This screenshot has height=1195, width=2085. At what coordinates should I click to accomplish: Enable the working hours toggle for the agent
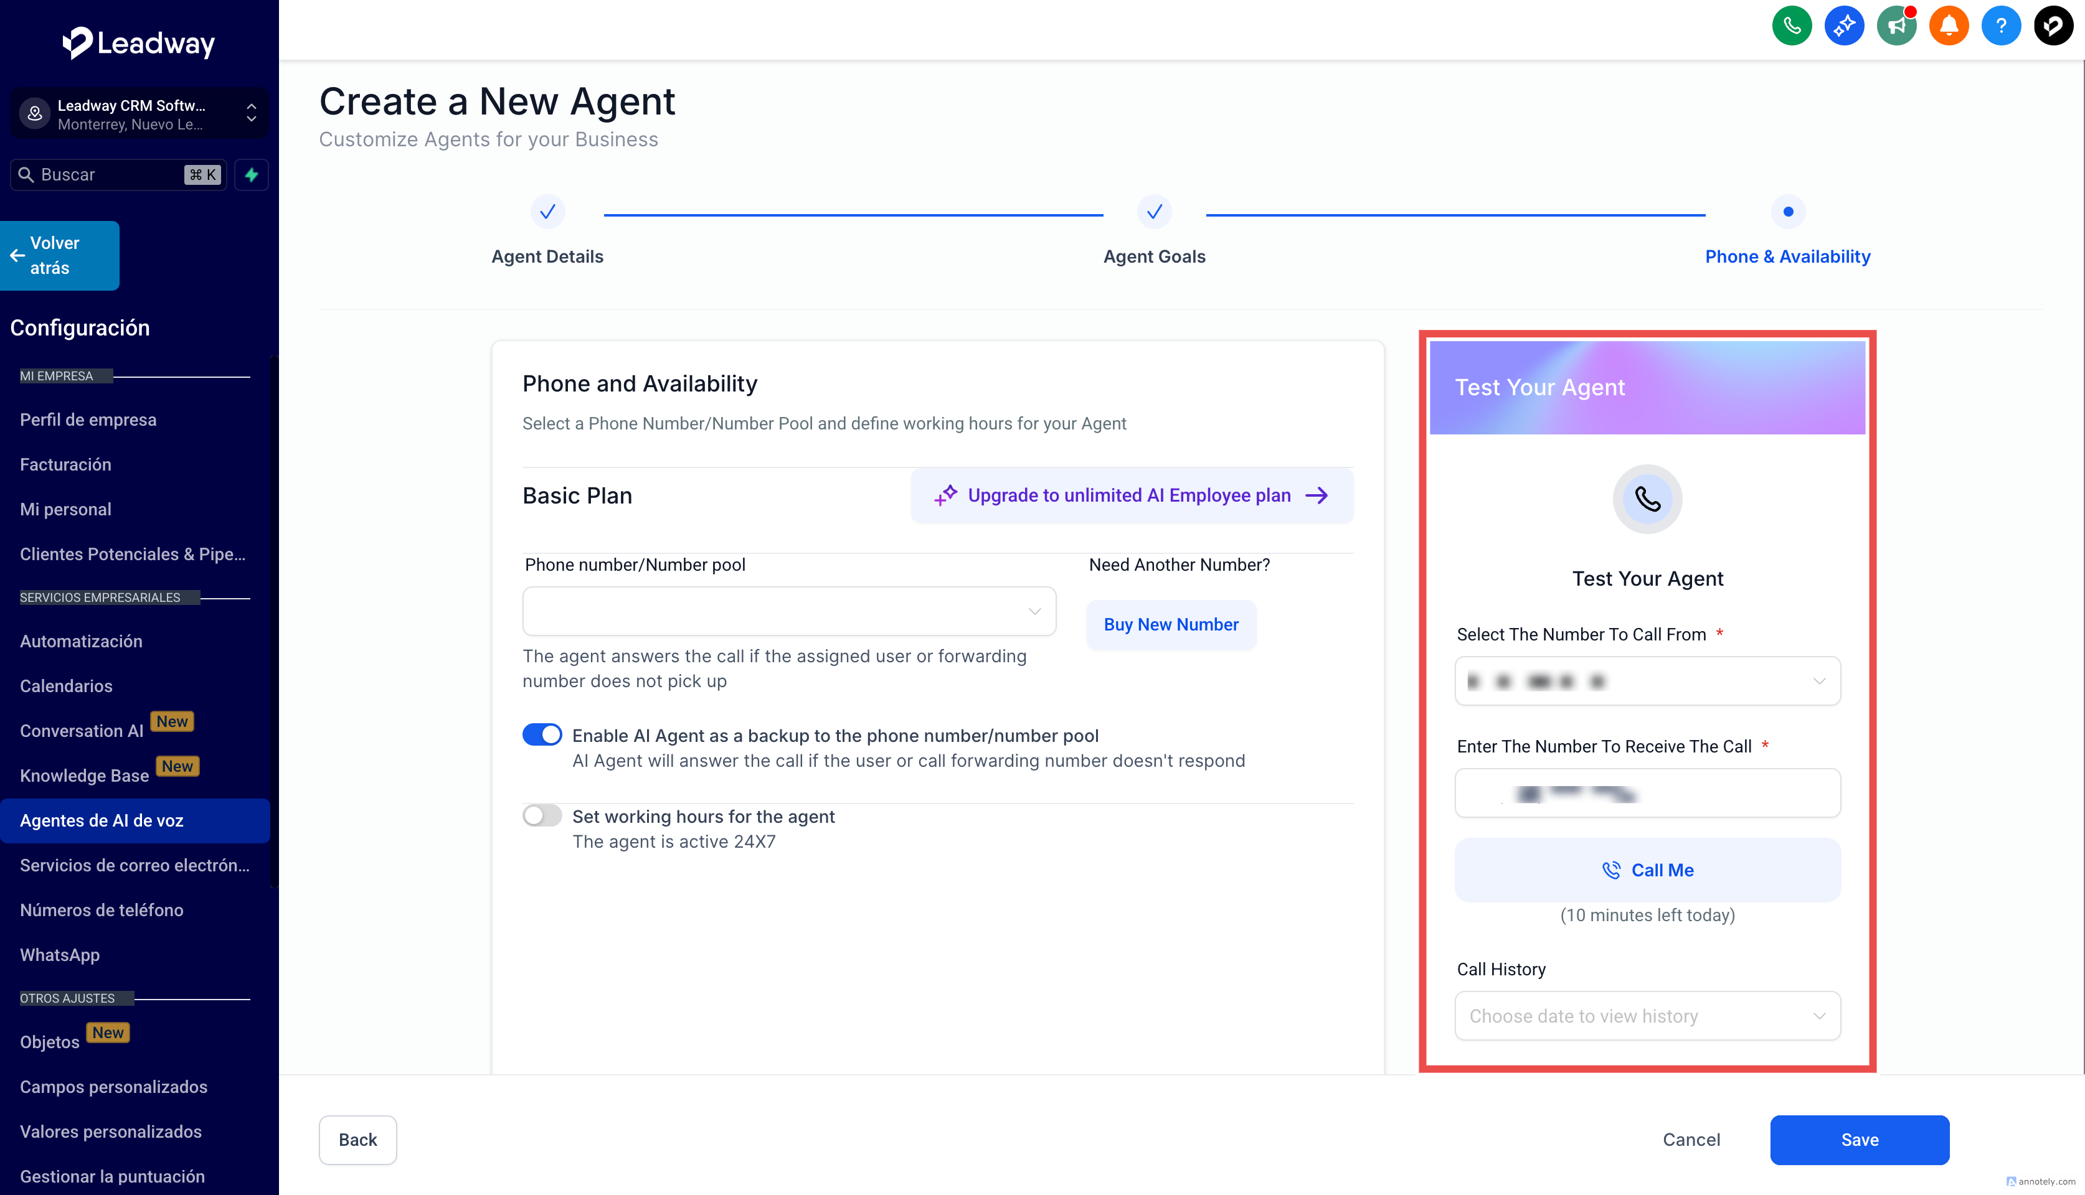pos(542,816)
